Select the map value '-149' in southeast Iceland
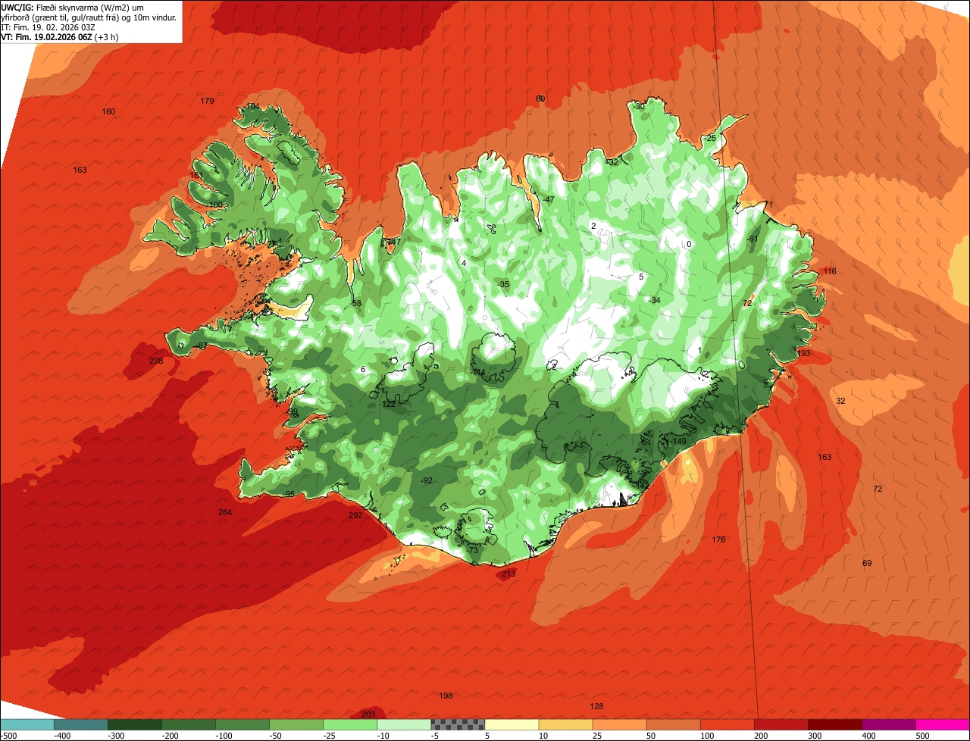970x741 pixels. tap(678, 442)
